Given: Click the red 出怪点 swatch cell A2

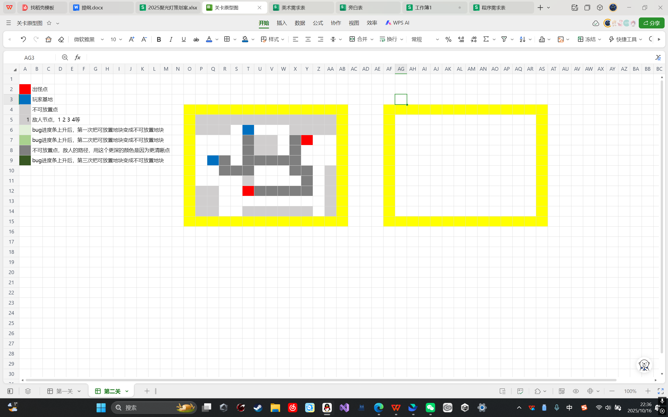Looking at the screenshot, I should [x=25, y=89].
